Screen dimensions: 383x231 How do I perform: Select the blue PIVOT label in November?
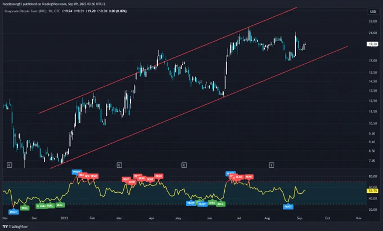[x=14, y=212]
